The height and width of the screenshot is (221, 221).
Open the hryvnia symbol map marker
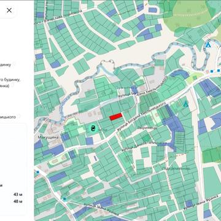point(93,128)
